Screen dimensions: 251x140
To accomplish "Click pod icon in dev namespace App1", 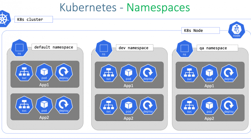I will 128,73.
